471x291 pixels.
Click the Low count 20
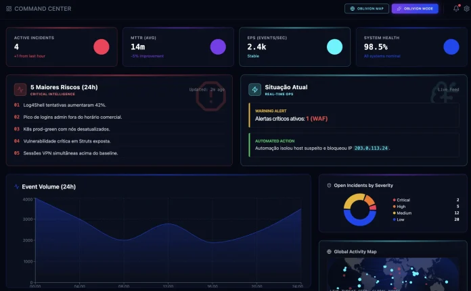(x=457, y=219)
